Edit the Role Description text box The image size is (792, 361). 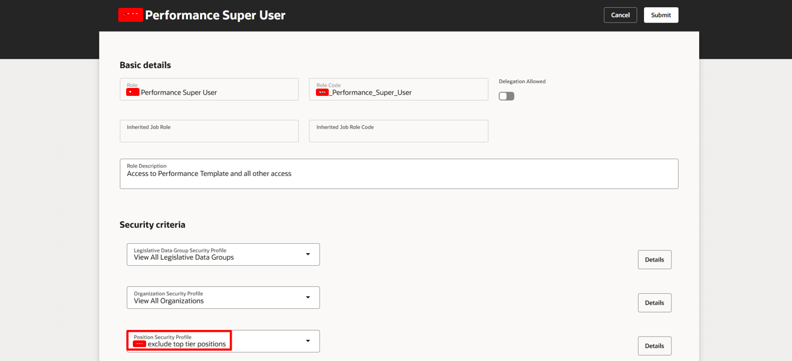399,174
